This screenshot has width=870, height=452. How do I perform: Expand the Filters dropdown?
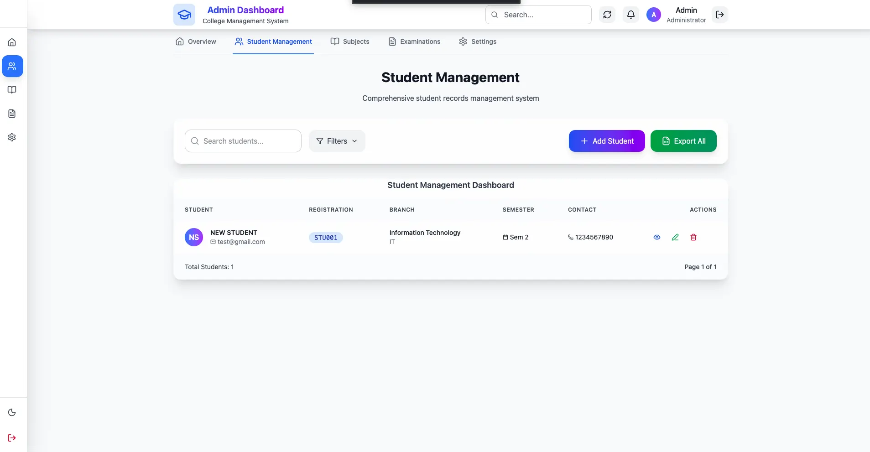click(x=337, y=141)
